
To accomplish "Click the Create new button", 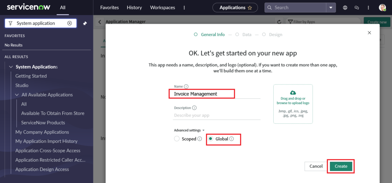I will coord(377,22).
